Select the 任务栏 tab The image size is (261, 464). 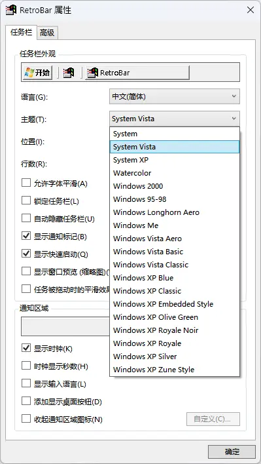click(21, 32)
